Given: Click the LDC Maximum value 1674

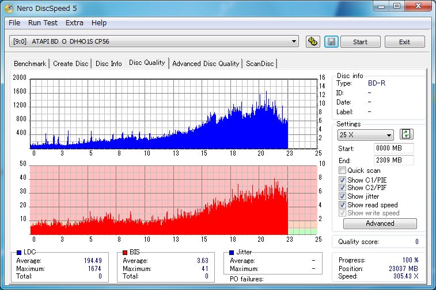Looking at the screenshot, I should tap(94, 269).
